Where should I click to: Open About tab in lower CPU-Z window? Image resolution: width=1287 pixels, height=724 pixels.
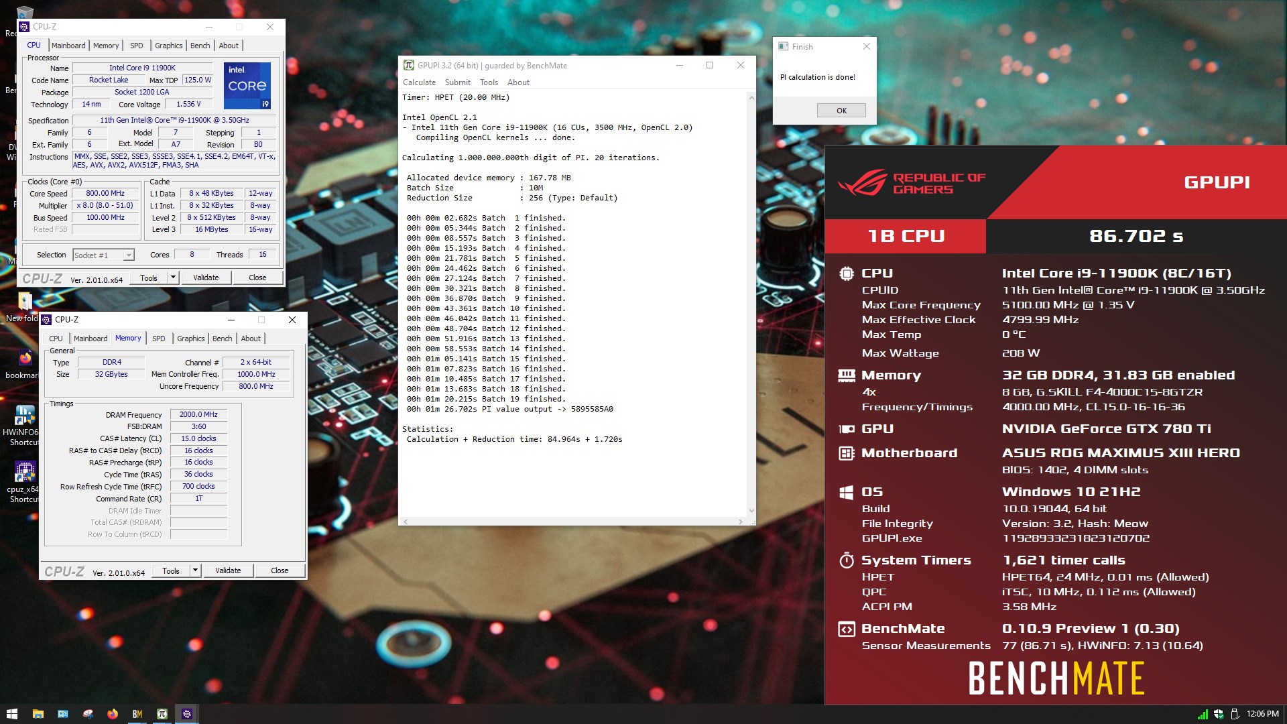pos(251,339)
